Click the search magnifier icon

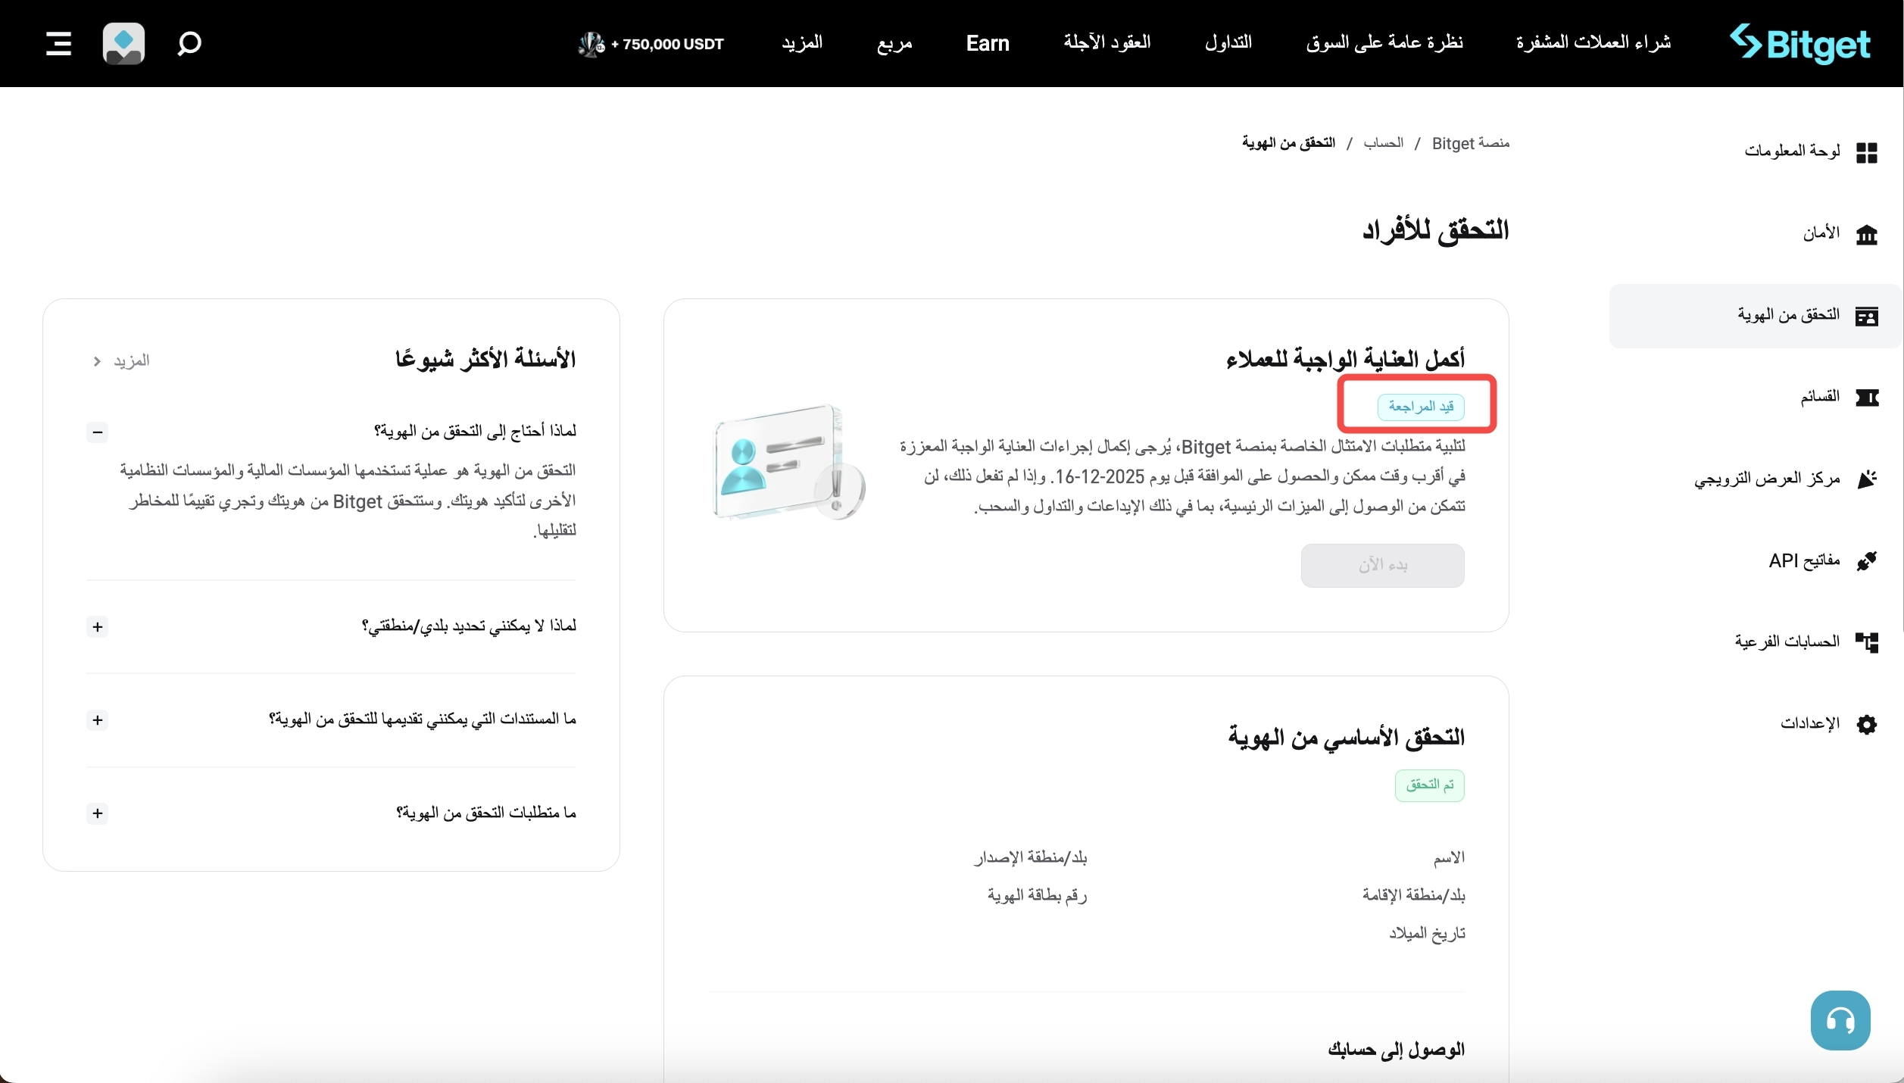coord(189,43)
